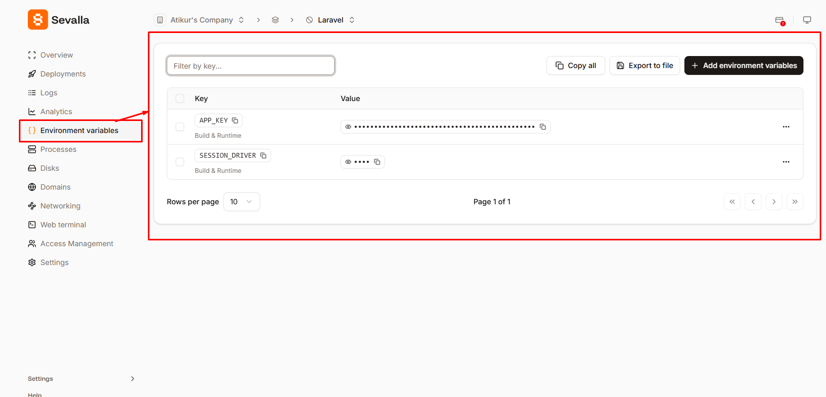The height and width of the screenshot is (397, 826).
Task: Copy the SESSION_DRIVER key name
Action: click(x=263, y=156)
